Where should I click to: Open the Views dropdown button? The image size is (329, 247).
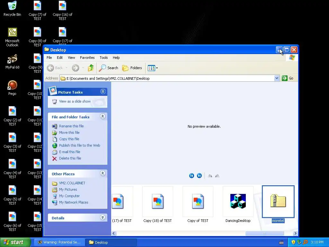coord(153,68)
